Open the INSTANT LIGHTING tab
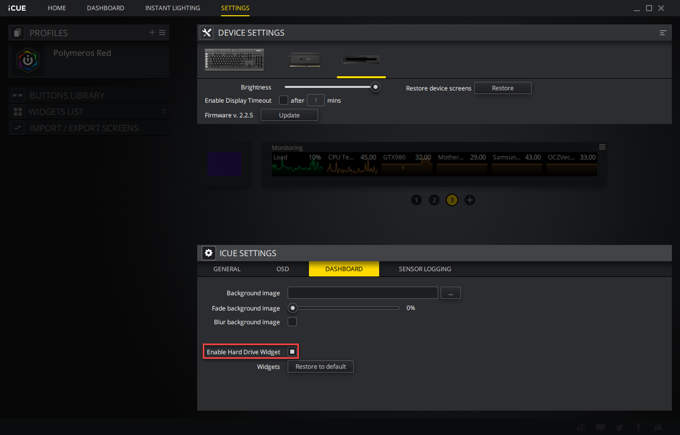 [x=173, y=8]
